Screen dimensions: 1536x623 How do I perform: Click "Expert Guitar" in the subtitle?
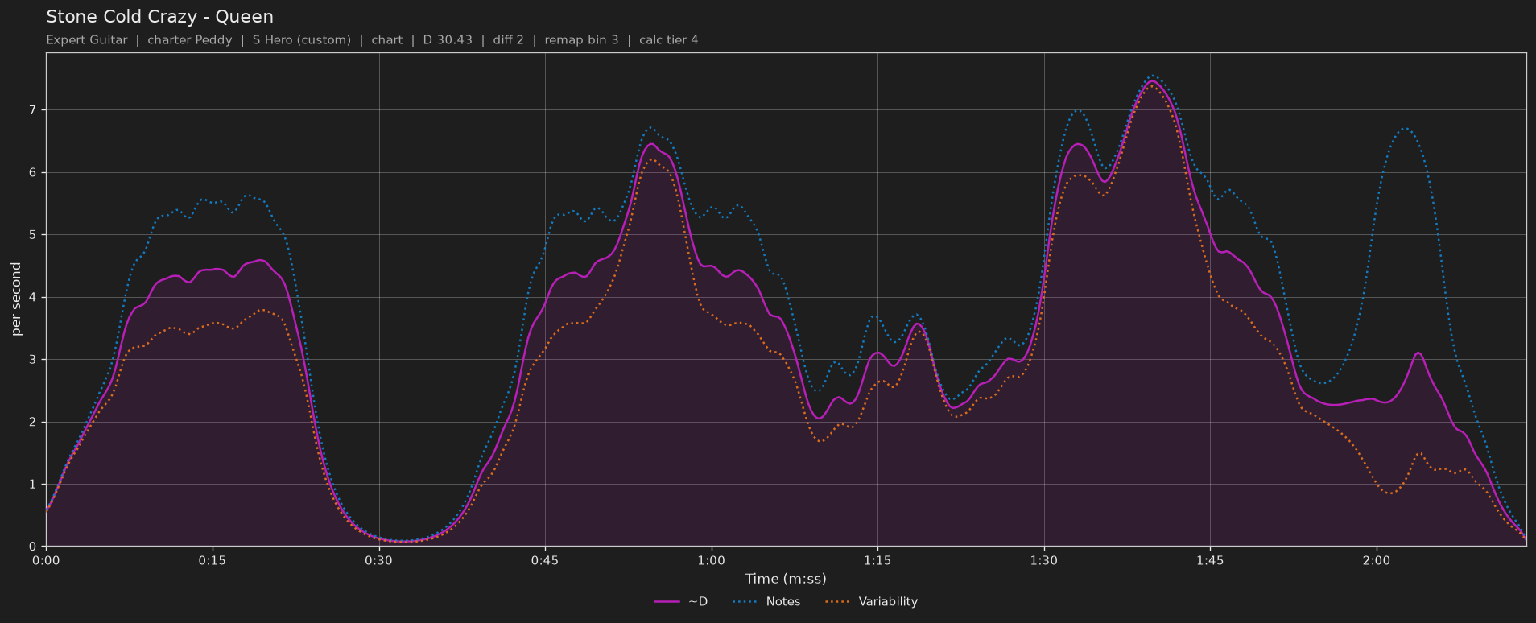(x=87, y=40)
